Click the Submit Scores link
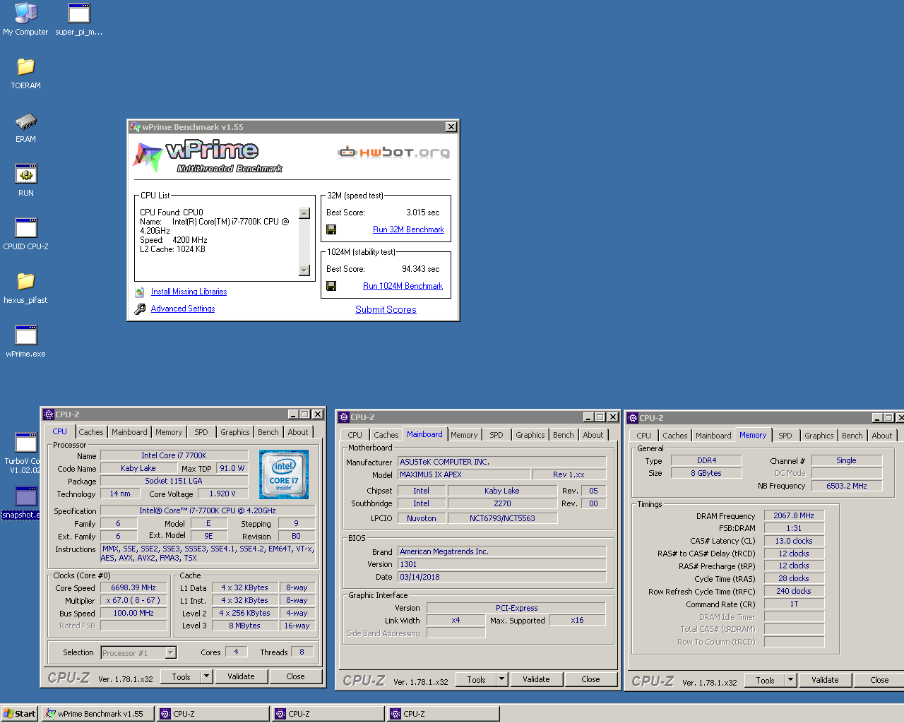Image resolution: width=904 pixels, height=723 pixels. point(386,309)
